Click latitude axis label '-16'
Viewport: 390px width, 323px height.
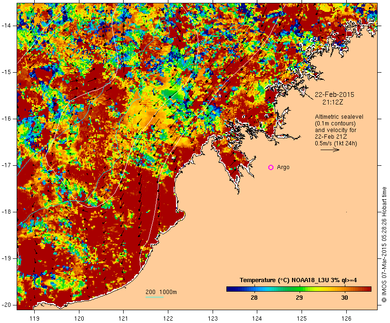coord(6,119)
